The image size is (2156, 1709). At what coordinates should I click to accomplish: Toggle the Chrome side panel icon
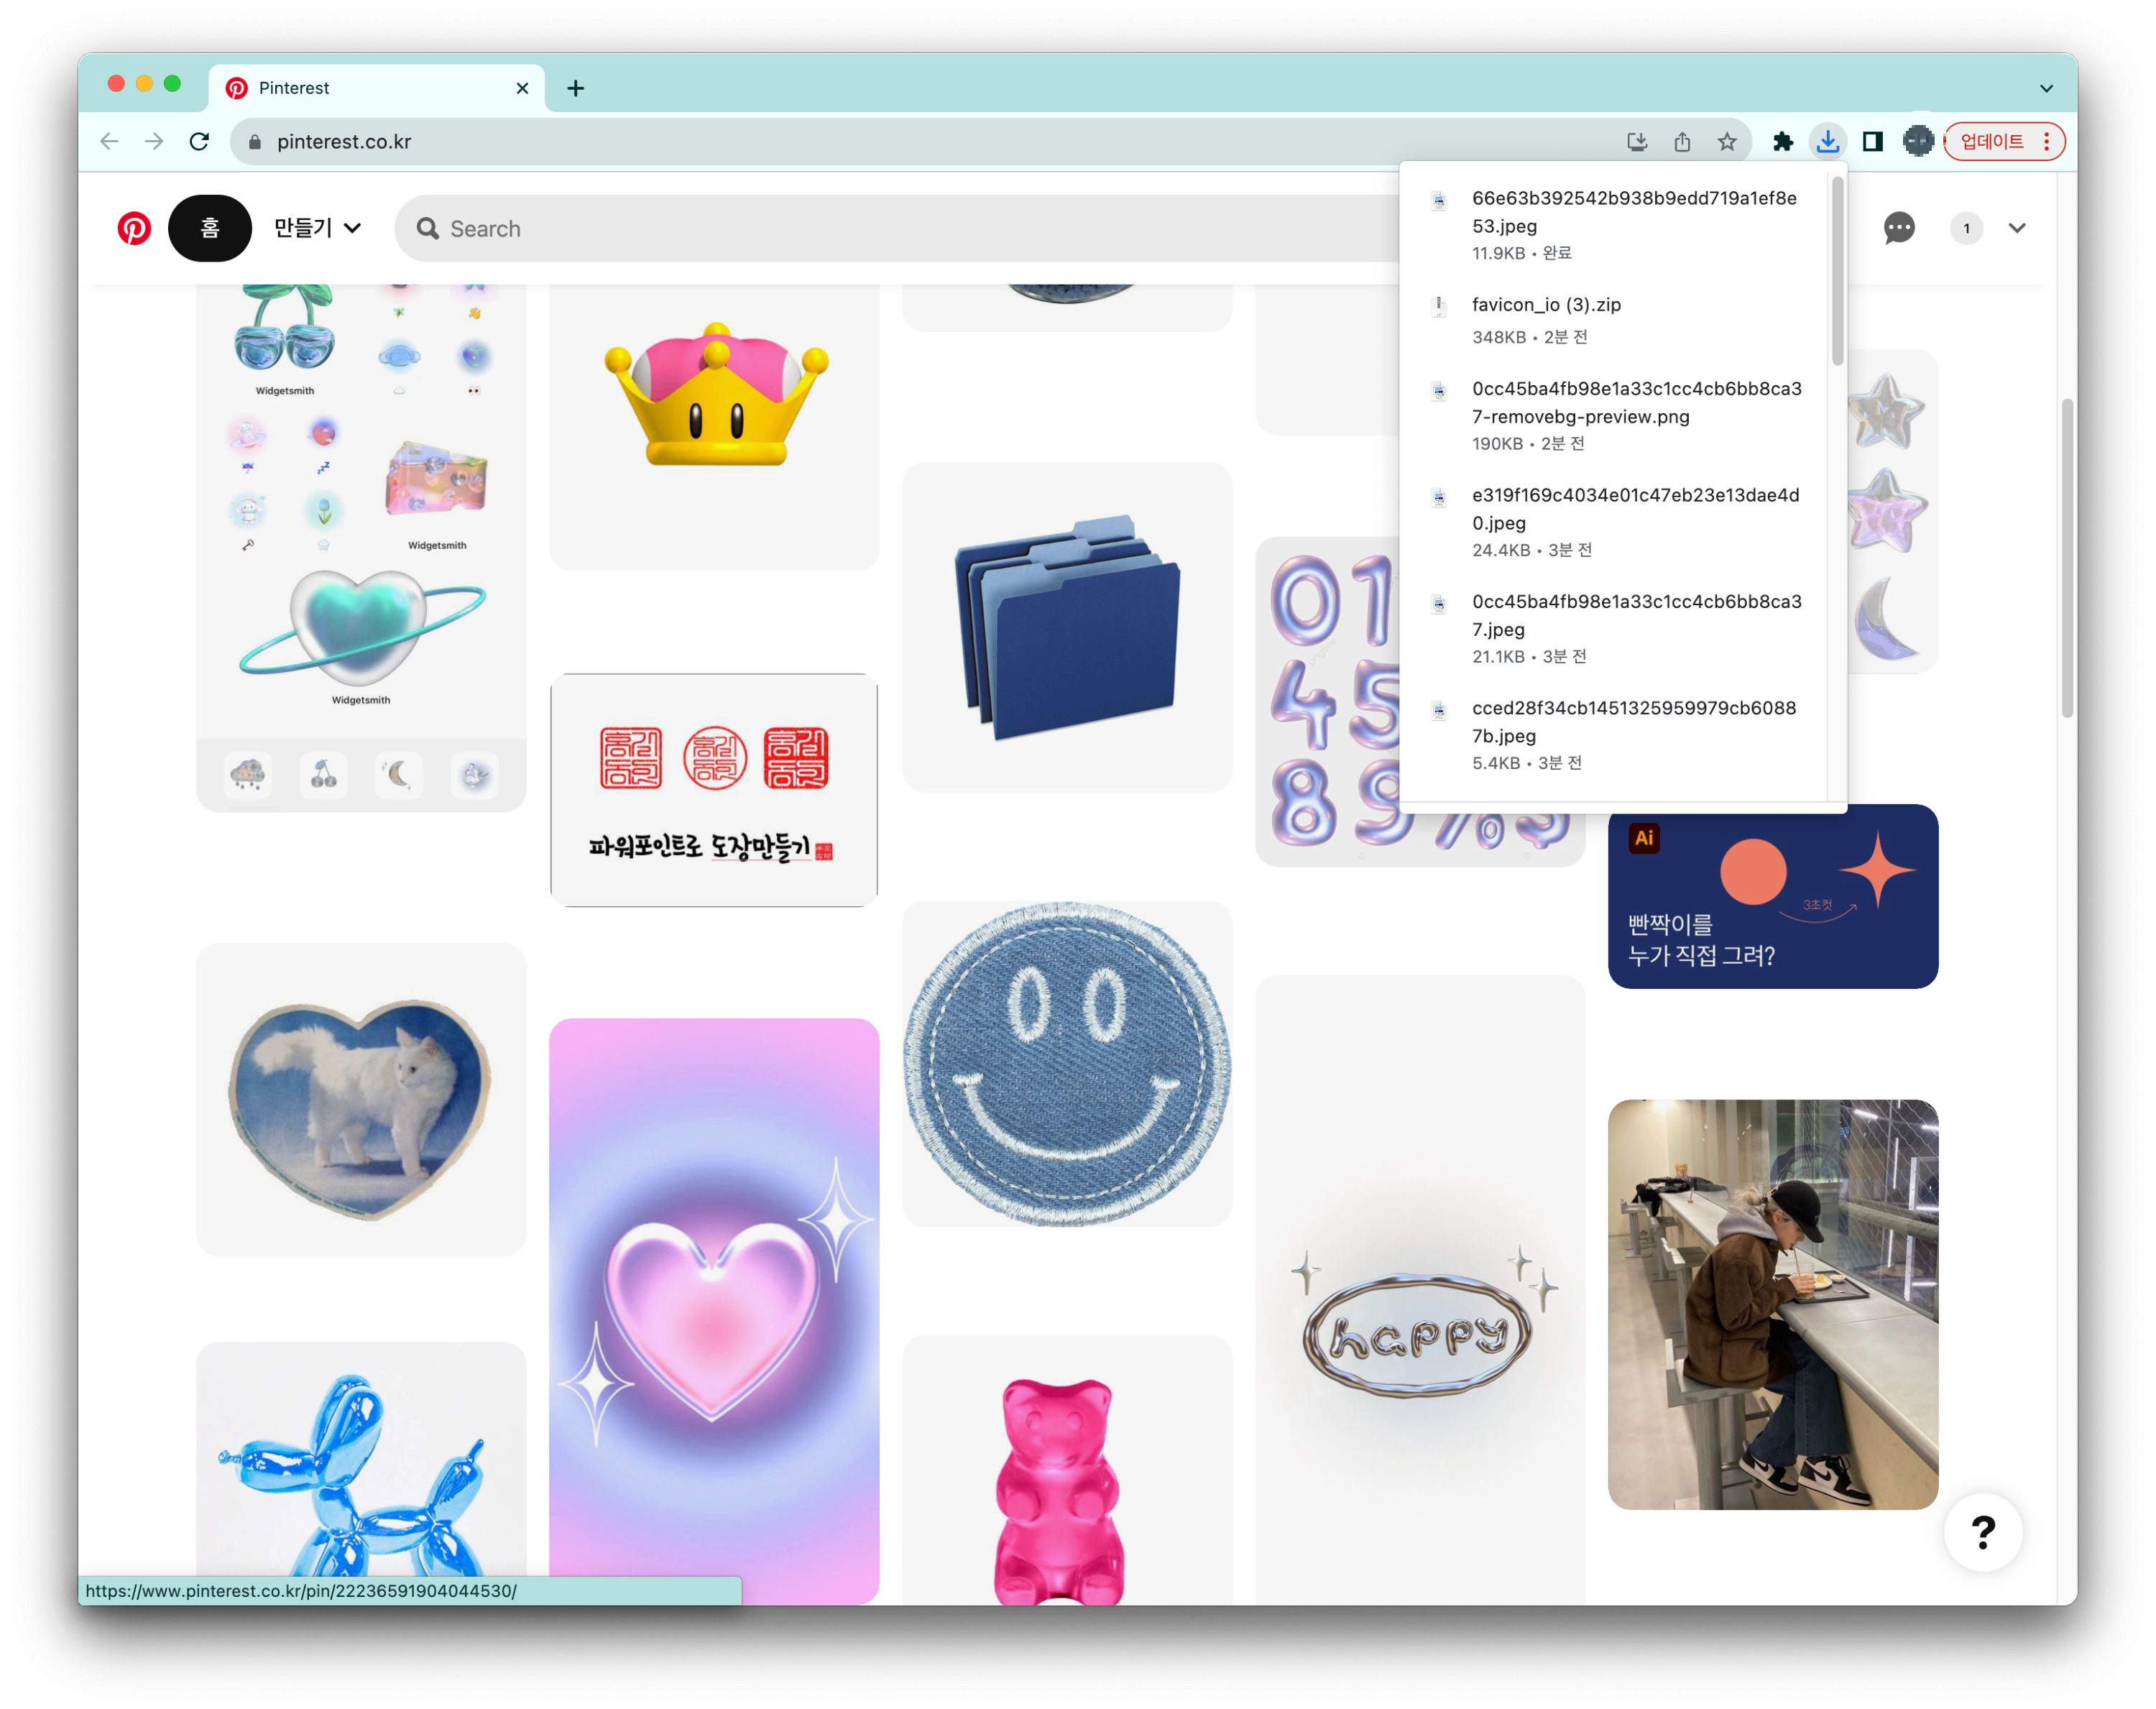pyautogui.click(x=1872, y=141)
